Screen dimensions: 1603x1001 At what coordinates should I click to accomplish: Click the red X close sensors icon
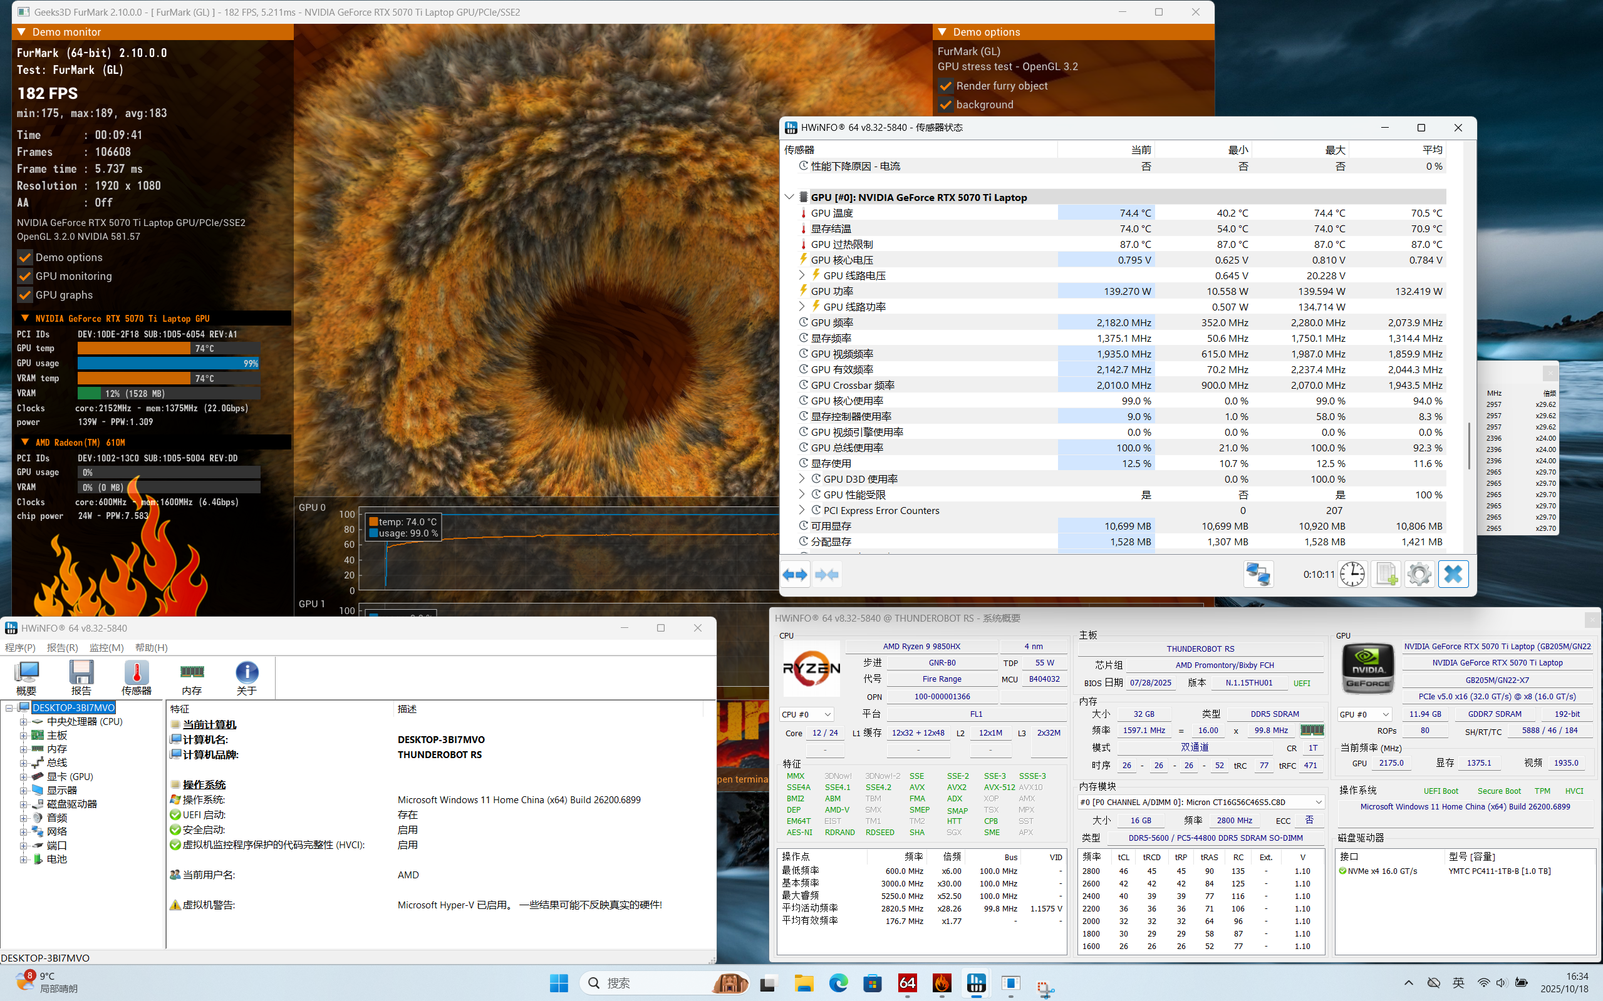[x=1453, y=574]
